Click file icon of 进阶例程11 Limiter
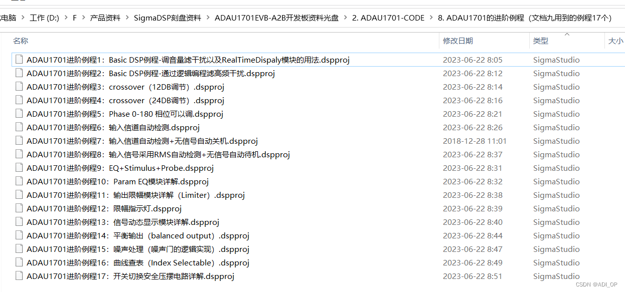This screenshot has width=625, height=292. click(19, 195)
